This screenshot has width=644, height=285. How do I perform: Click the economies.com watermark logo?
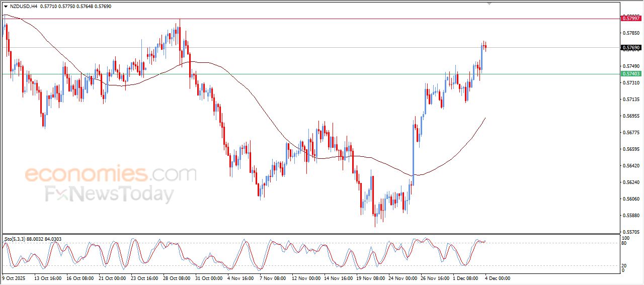coord(110,174)
